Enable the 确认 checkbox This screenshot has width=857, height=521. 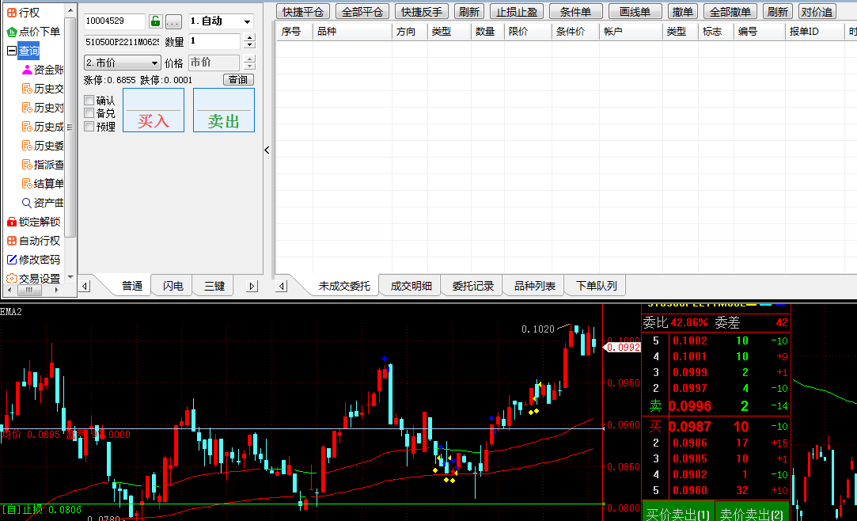tap(89, 100)
